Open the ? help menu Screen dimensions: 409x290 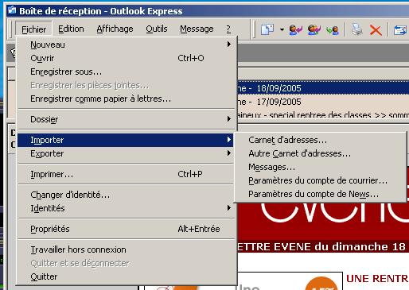coord(228,29)
